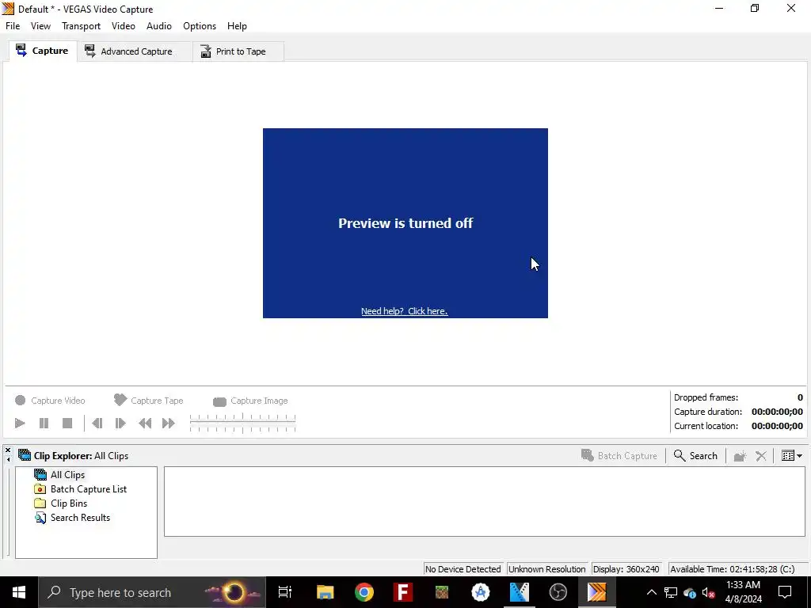811x608 pixels.
Task: Click the Stop transport button
Action: (67, 423)
